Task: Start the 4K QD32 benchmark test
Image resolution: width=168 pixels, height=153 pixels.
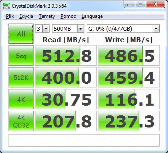Action: coord(21,121)
